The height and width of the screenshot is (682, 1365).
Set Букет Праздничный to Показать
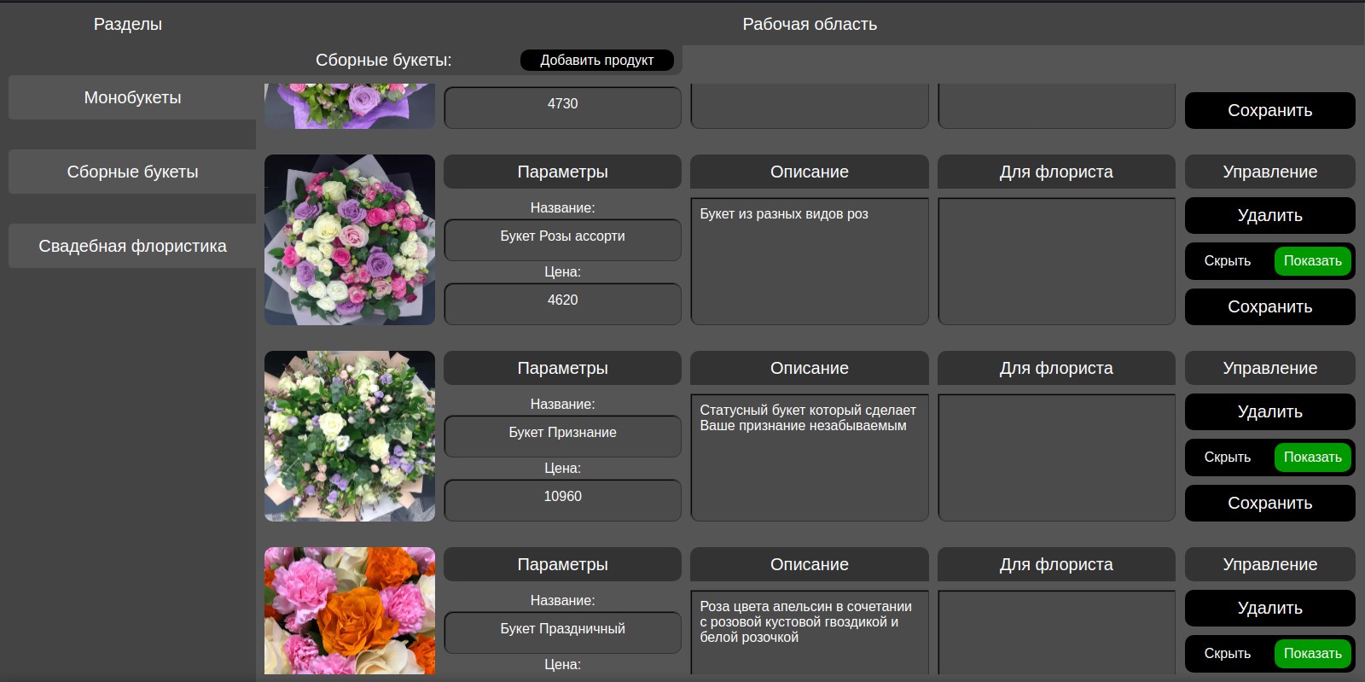pyautogui.click(x=1313, y=654)
